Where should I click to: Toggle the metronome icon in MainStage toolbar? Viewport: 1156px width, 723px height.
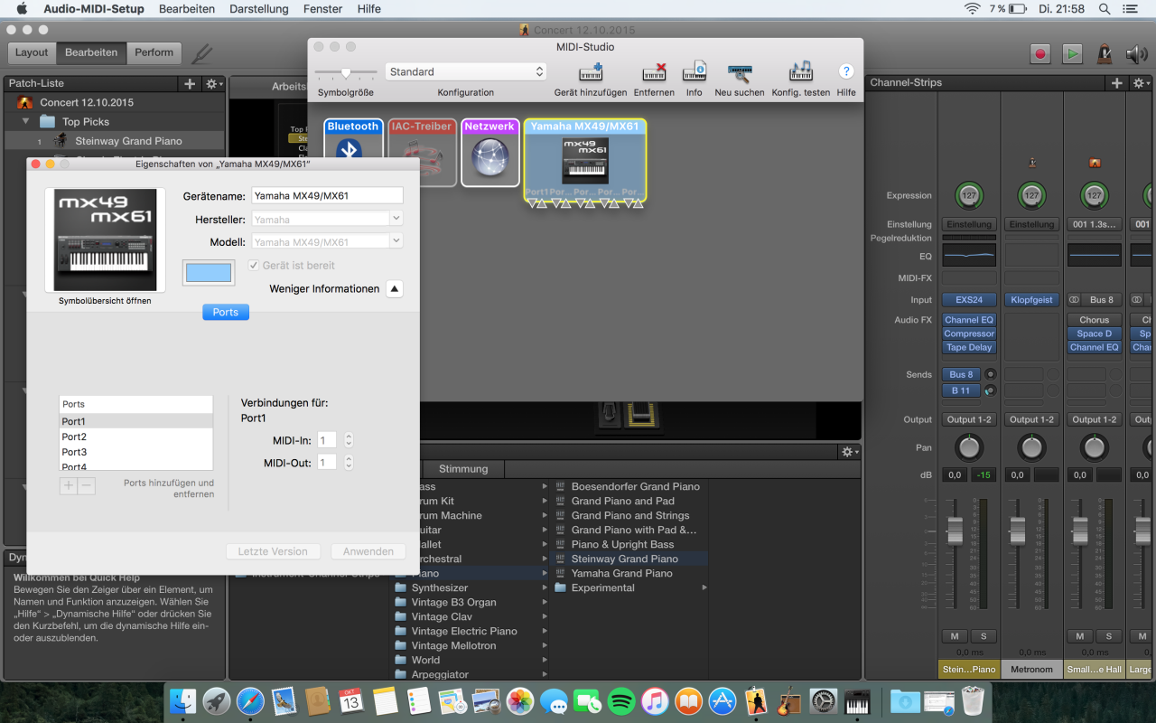pyautogui.click(x=1105, y=54)
